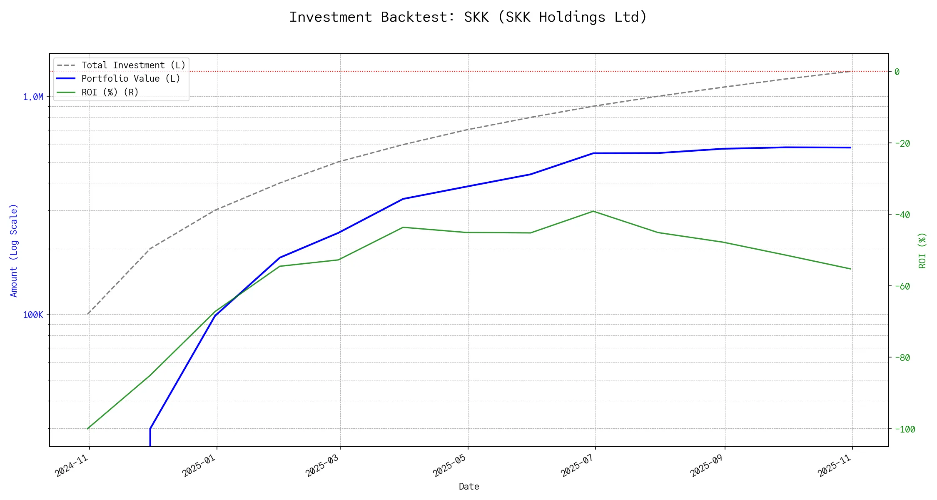Click the ROI peak at 2025-07
937x500 pixels.
pyautogui.click(x=593, y=211)
